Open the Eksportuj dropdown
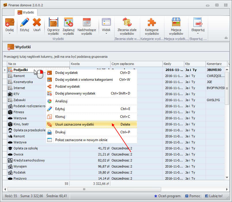 198,33
